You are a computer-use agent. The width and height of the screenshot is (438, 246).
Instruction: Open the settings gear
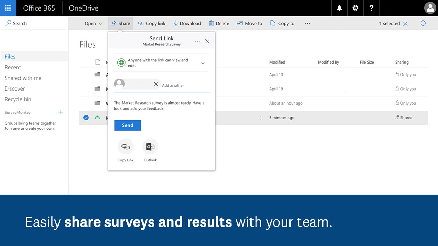point(356,8)
